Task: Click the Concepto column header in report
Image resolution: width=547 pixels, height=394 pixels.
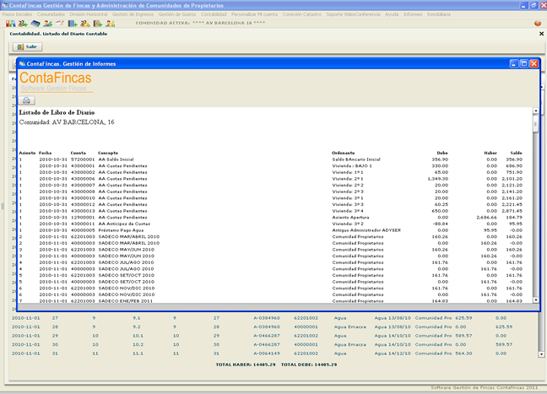Action: (x=108, y=153)
